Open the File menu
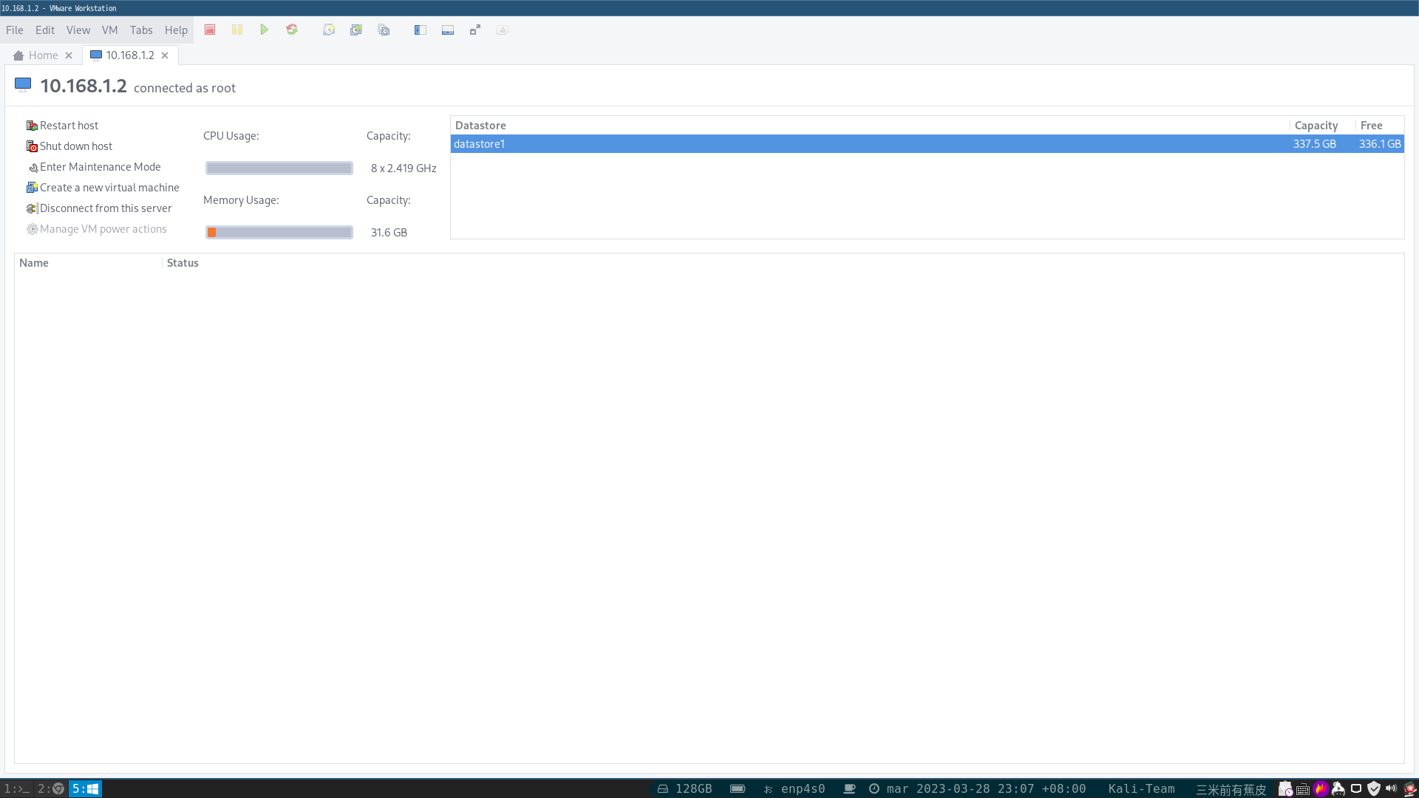The width and height of the screenshot is (1419, 798). click(x=15, y=30)
